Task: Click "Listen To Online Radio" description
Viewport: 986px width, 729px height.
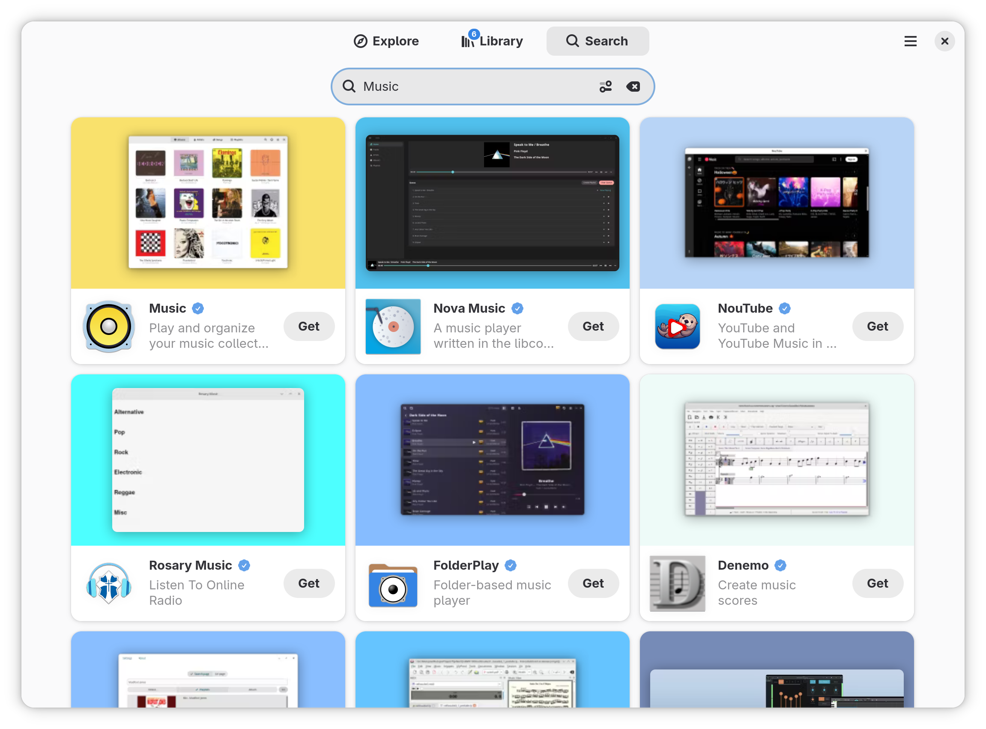Action: 197,593
